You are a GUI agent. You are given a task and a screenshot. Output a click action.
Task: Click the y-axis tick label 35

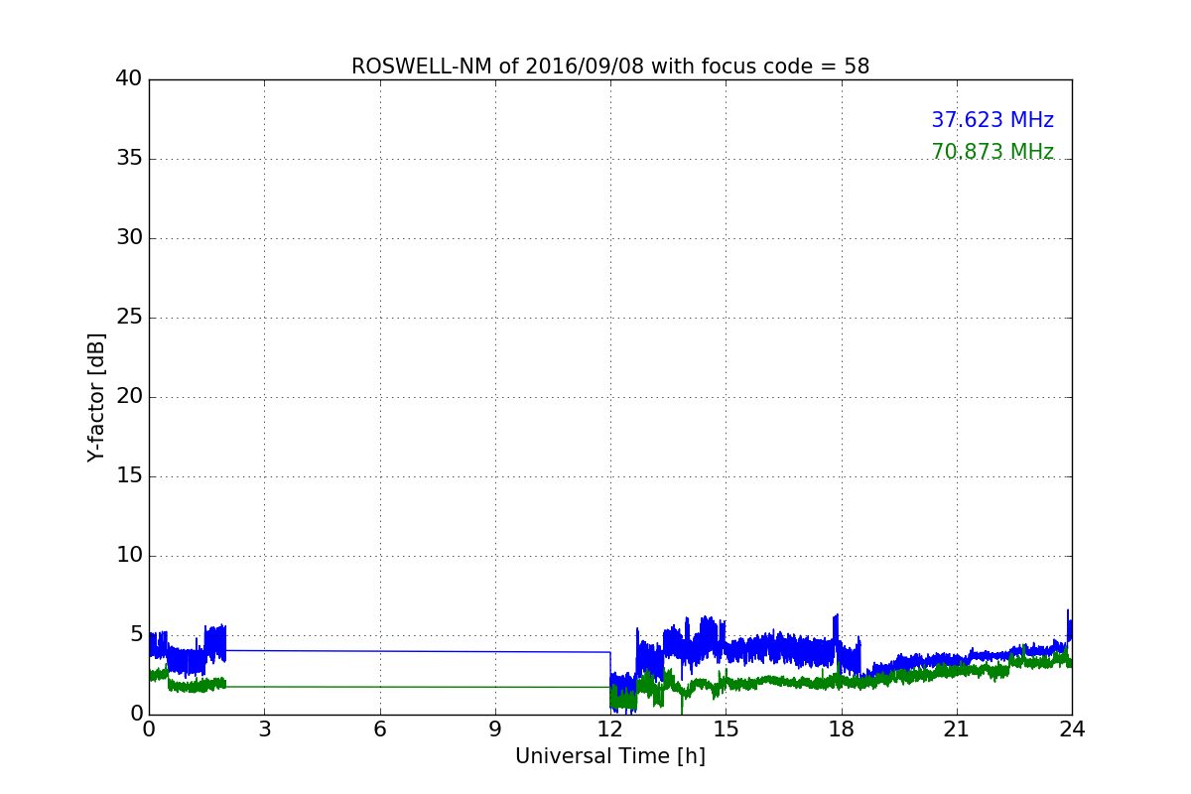[x=129, y=159]
